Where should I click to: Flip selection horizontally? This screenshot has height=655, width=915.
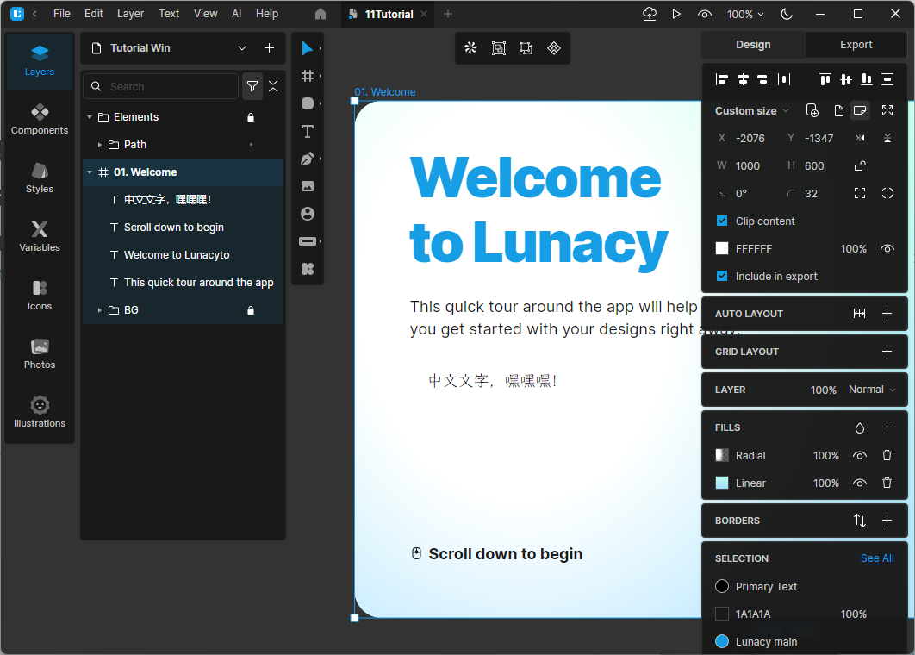point(860,139)
